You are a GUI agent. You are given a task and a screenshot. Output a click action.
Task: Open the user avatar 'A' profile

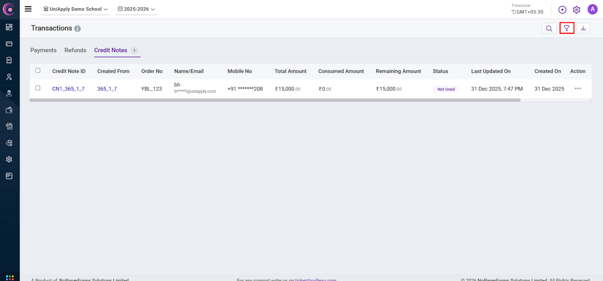tap(592, 9)
